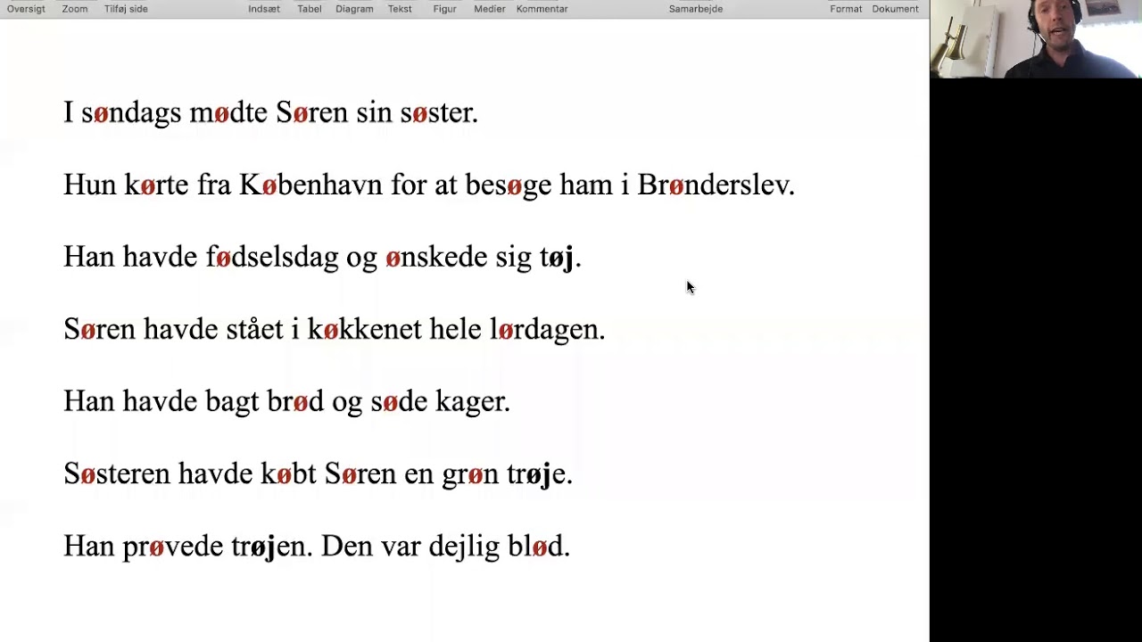
Task: Open the Dokument sidebar
Action: 895,9
